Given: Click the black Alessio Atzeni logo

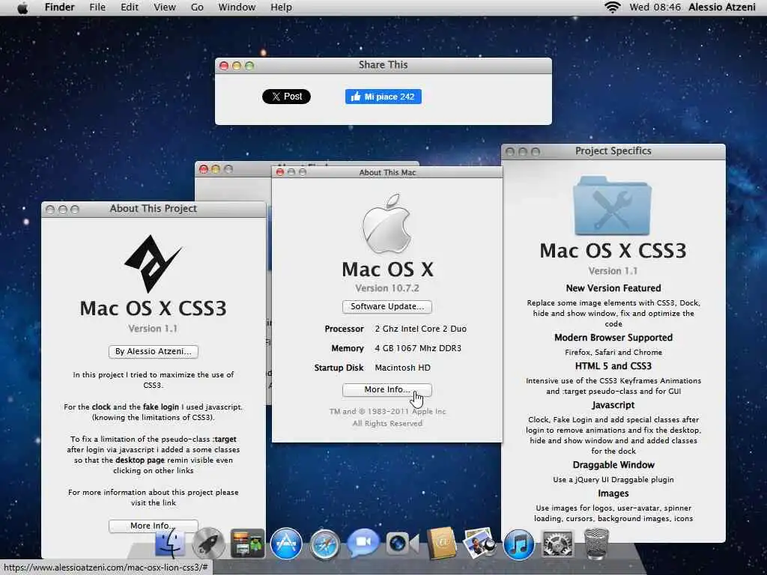Looking at the screenshot, I should (153, 264).
